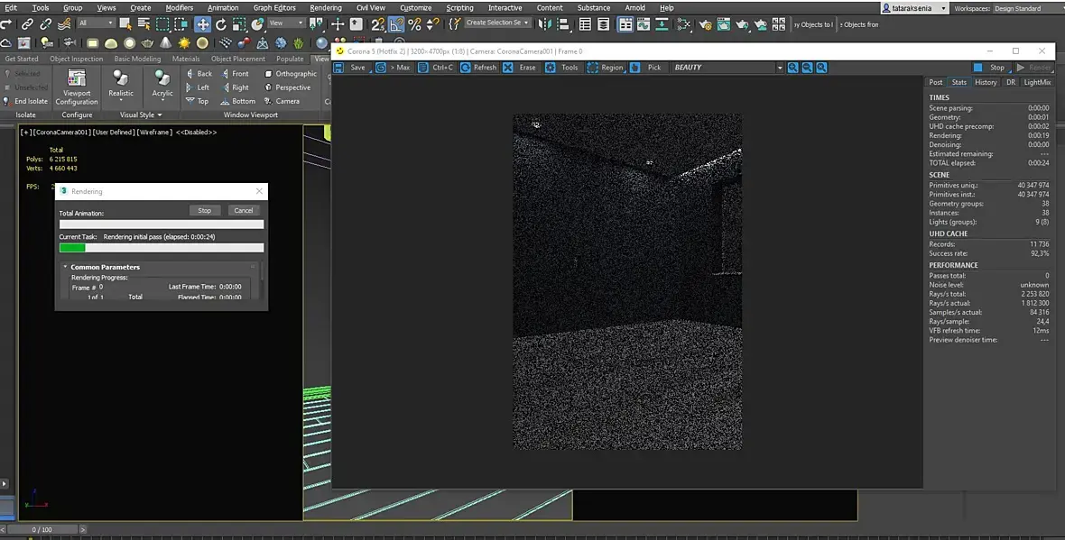Toggle the Region render button

click(x=593, y=68)
